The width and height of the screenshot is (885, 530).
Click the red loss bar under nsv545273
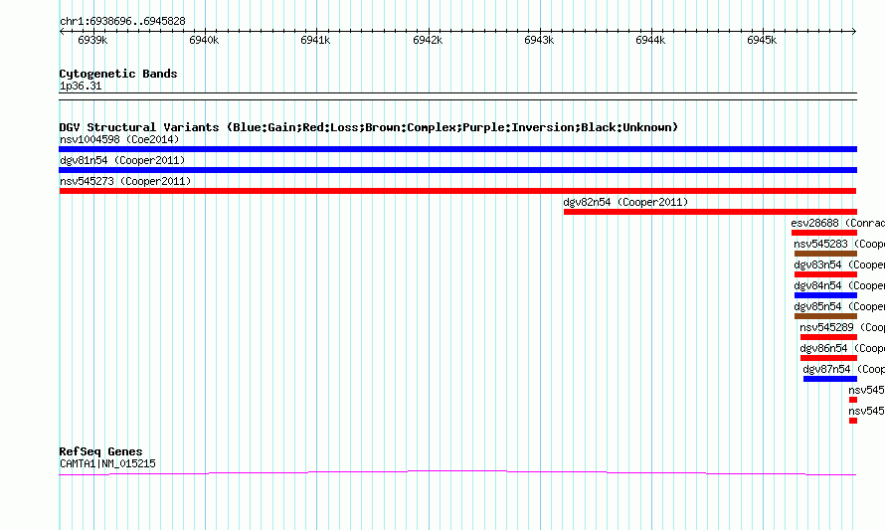coord(457,191)
